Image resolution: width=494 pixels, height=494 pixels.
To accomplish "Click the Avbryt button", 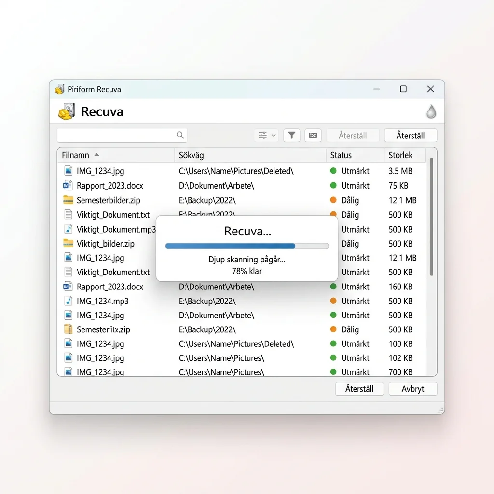I will (413, 389).
